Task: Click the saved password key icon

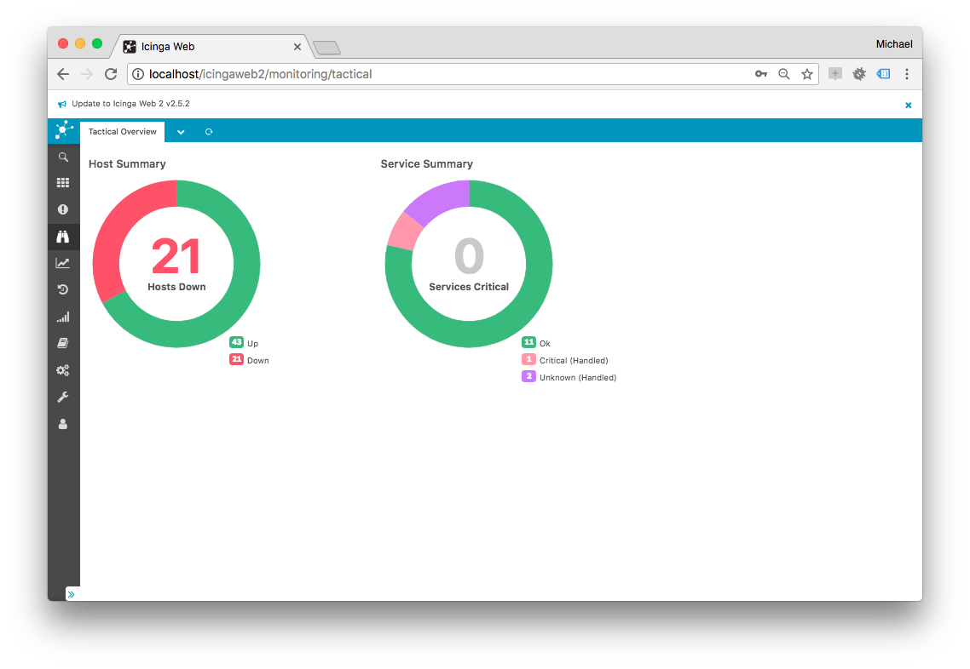Action: click(761, 74)
